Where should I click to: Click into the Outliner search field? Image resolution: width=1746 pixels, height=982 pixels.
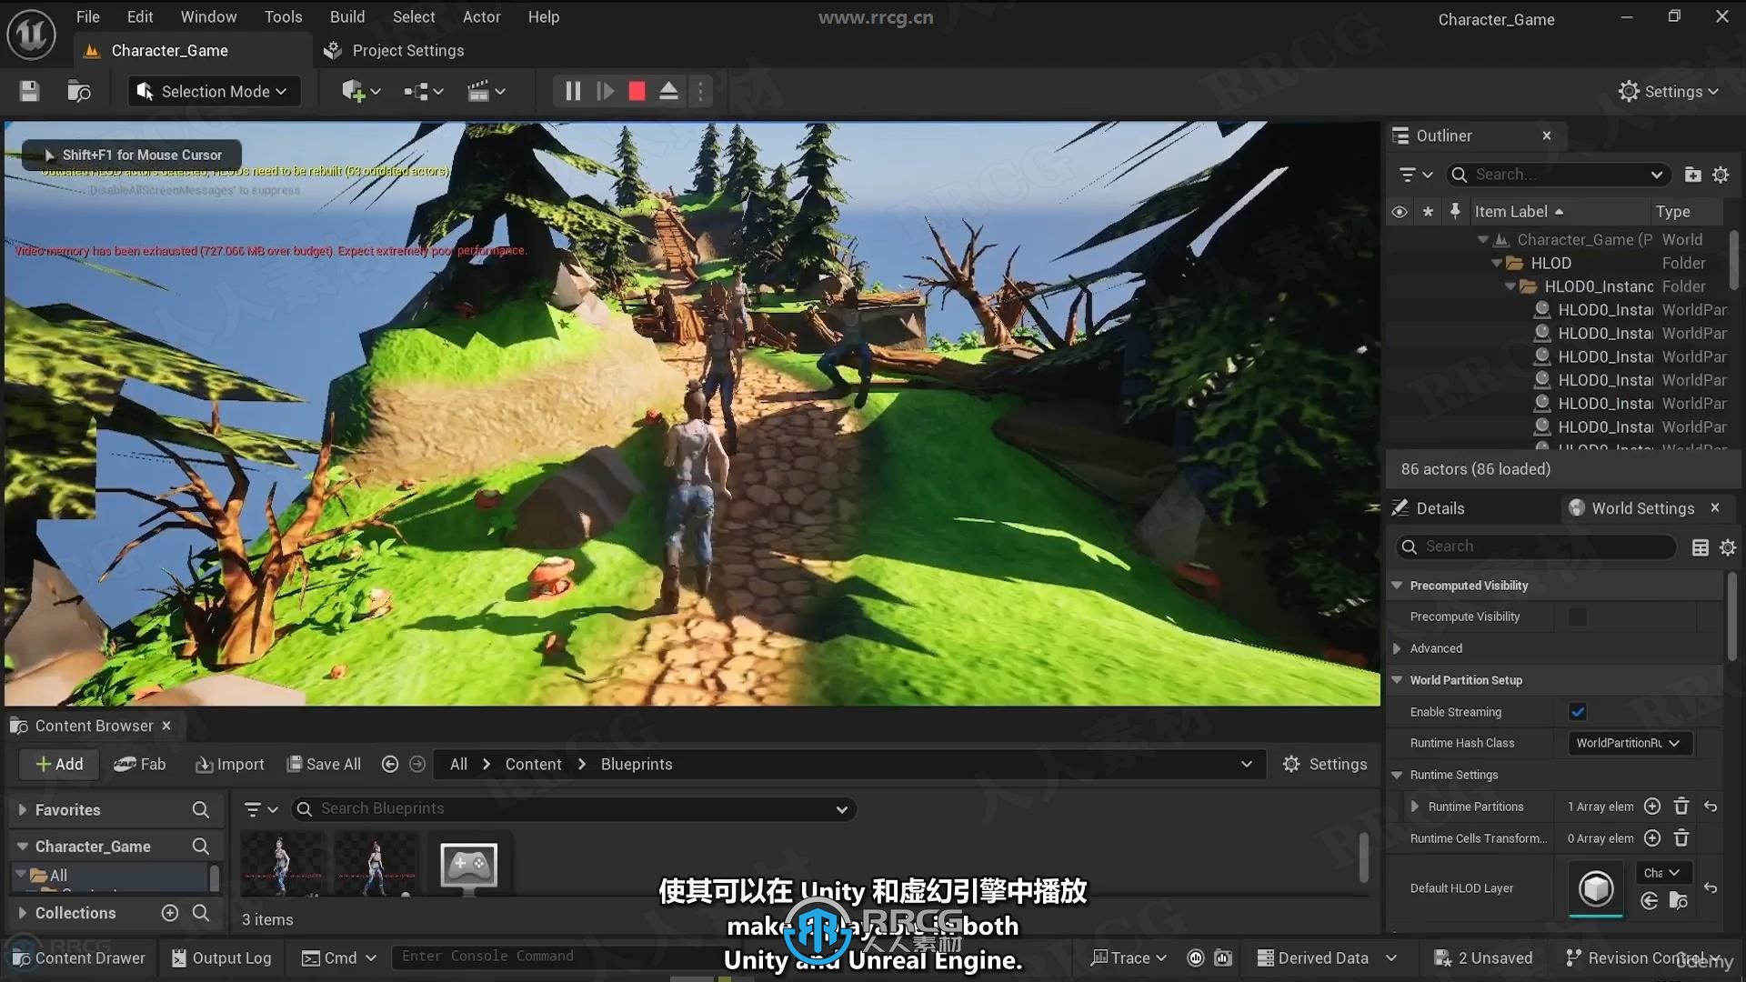1560,175
